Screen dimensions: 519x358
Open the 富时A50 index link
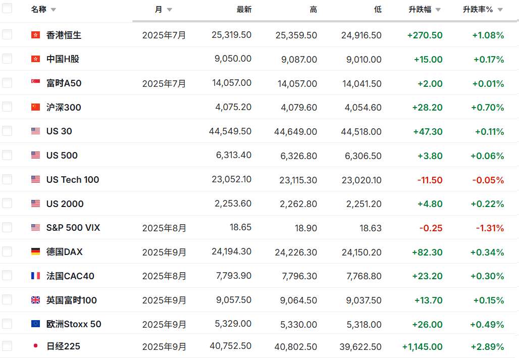(64, 83)
